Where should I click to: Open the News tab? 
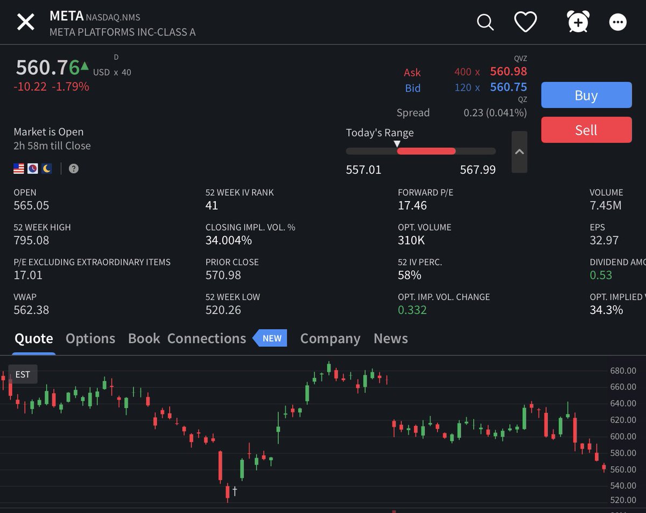(391, 338)
